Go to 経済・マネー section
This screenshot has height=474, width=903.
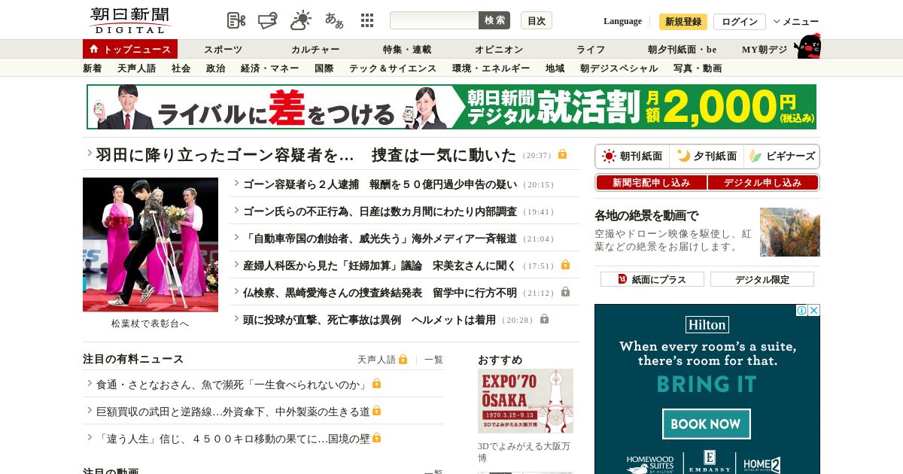click(x=270, y=68)
